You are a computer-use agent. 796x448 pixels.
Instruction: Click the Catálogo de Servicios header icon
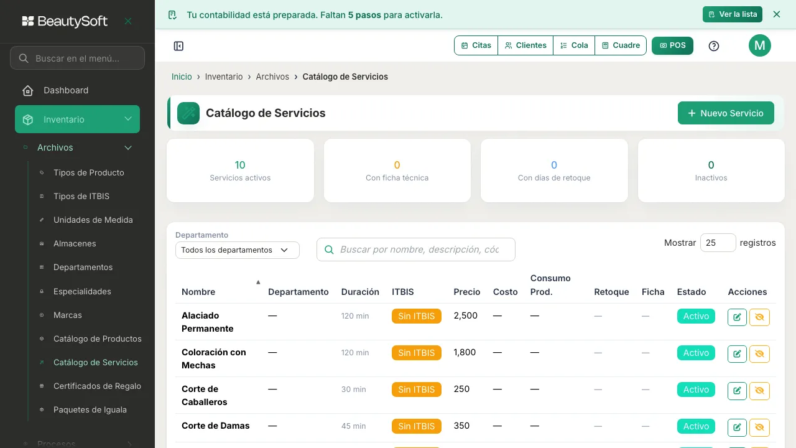pos(188,113)
